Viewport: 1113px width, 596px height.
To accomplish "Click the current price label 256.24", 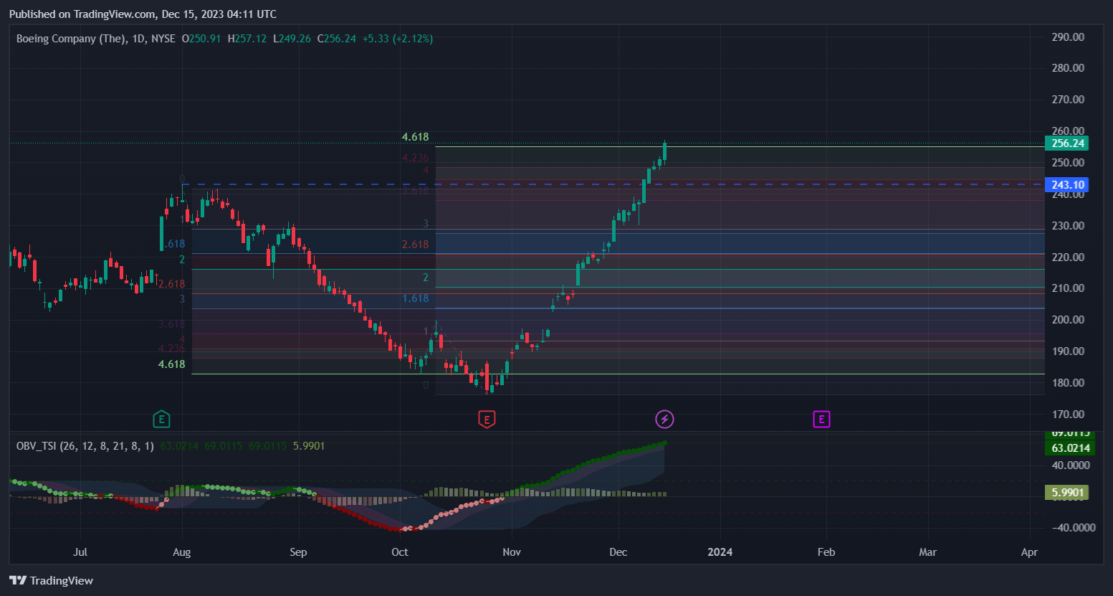I will pos(1067,143).
